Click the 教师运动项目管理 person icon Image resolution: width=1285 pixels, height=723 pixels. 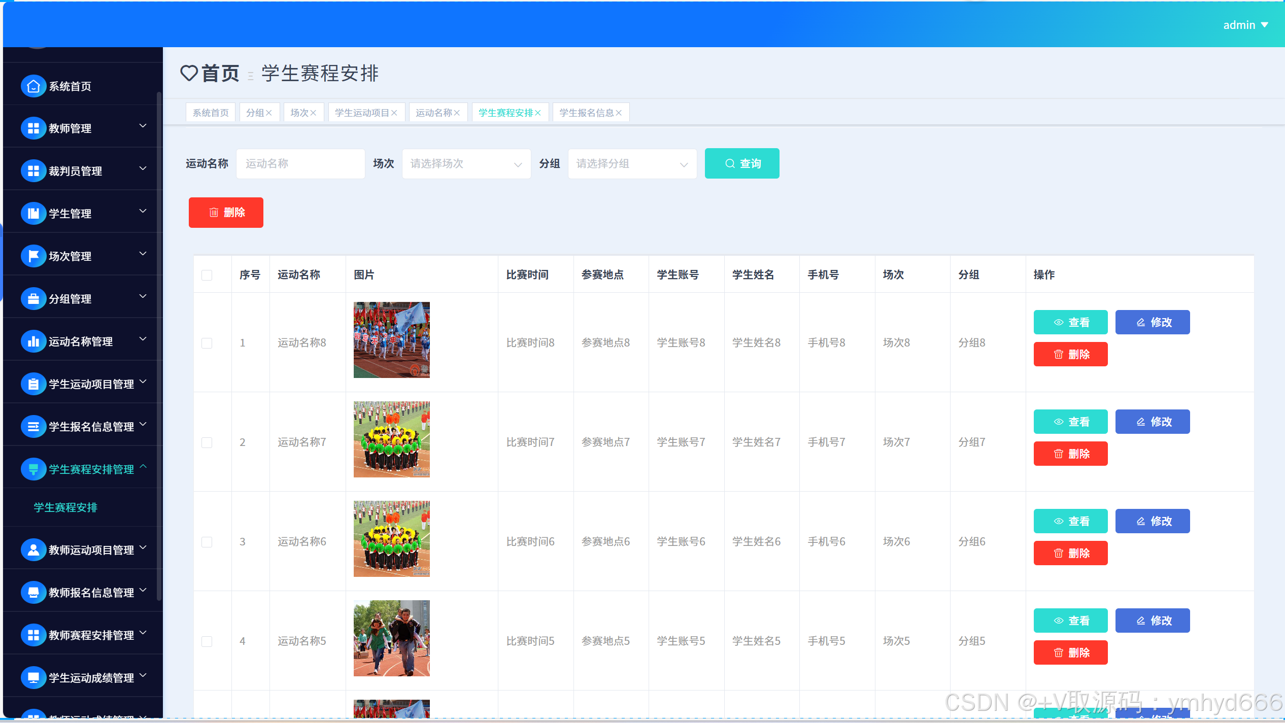pyautogui.click(x=33, y=549)
